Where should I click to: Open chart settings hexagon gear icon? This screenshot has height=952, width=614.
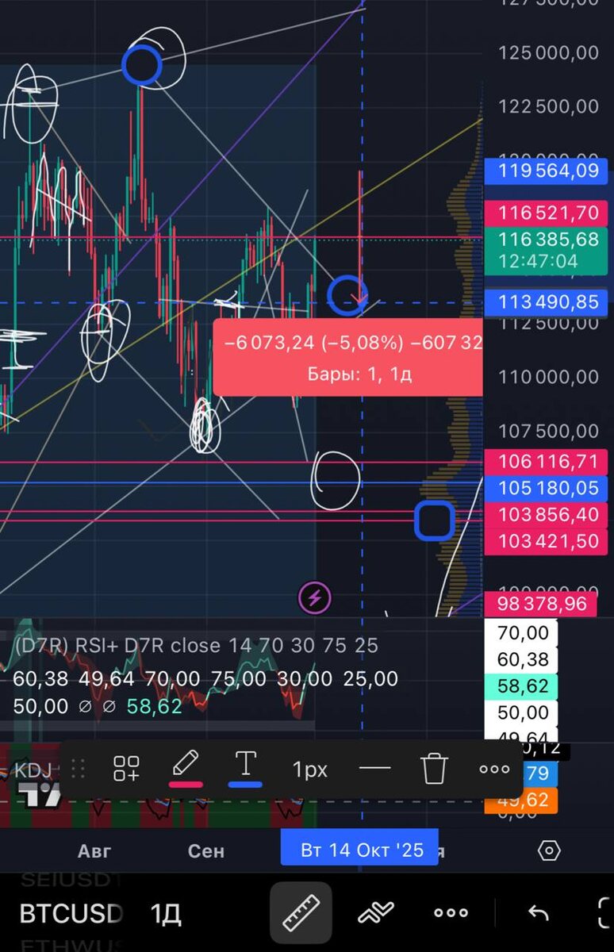(x=549, y=850)
